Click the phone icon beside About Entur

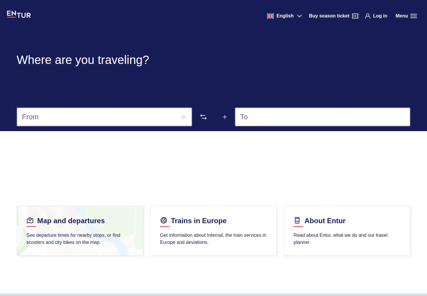297,220
